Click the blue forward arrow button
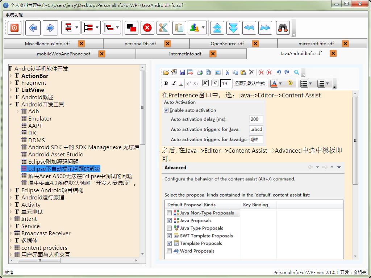Screen dimensions: 371x278 pos(50,28)
